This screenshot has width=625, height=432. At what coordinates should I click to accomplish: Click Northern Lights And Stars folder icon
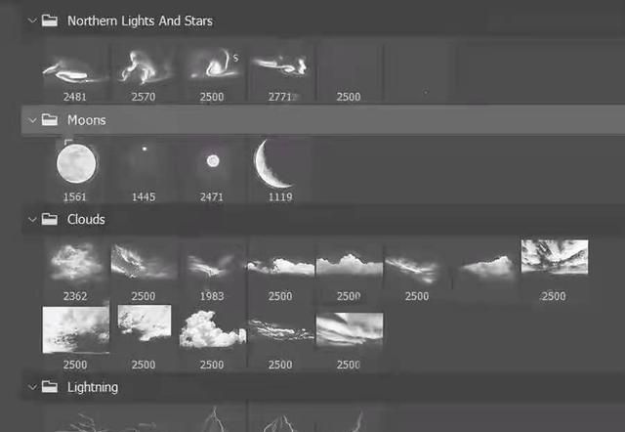pyautogui.click(x=50, y=21)
